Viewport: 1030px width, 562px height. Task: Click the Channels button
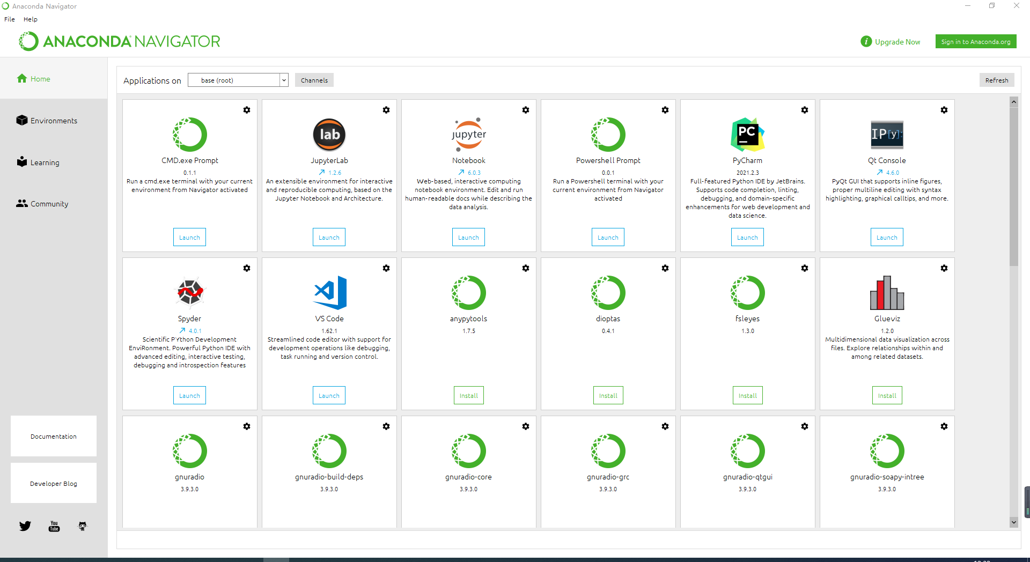(314, 80)
